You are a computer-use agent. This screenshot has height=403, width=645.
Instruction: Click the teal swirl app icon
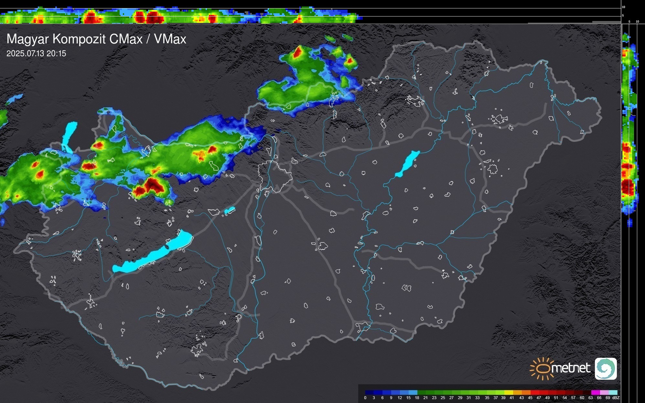point(606,368)
